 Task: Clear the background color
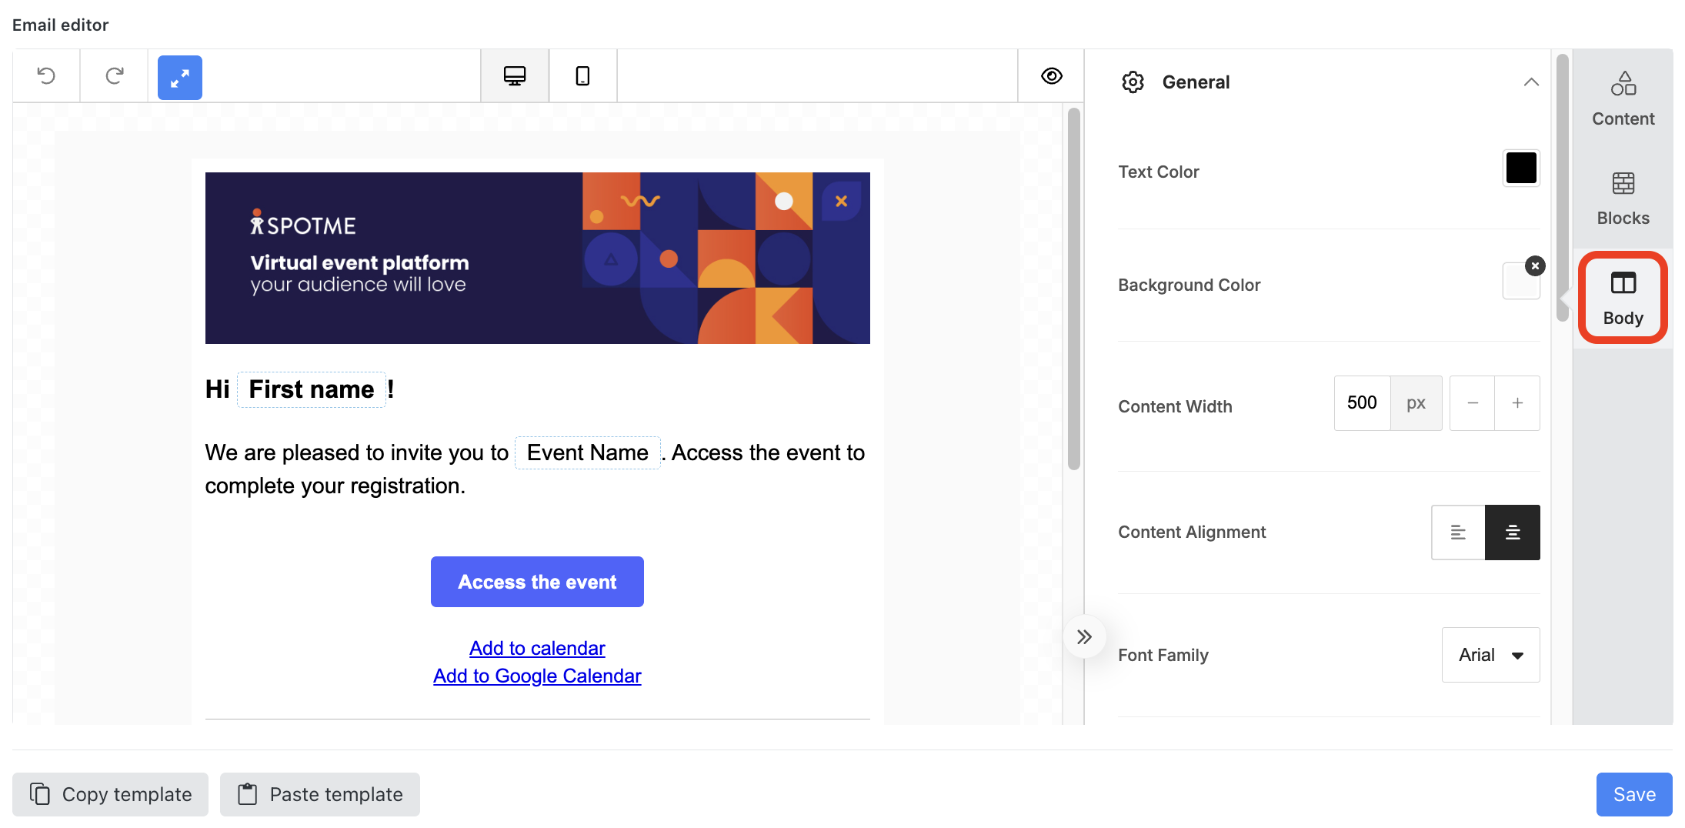coord(1535,265)
